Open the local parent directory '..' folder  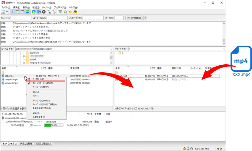[4, 72]
